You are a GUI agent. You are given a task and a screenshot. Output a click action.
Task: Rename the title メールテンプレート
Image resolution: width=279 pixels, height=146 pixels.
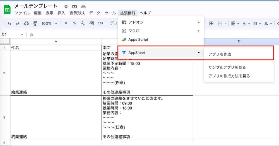coord(36,6)
